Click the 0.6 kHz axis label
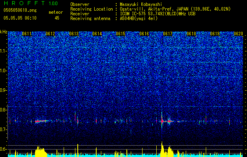Viewport: 247px width, 157px height. point(3,149)
